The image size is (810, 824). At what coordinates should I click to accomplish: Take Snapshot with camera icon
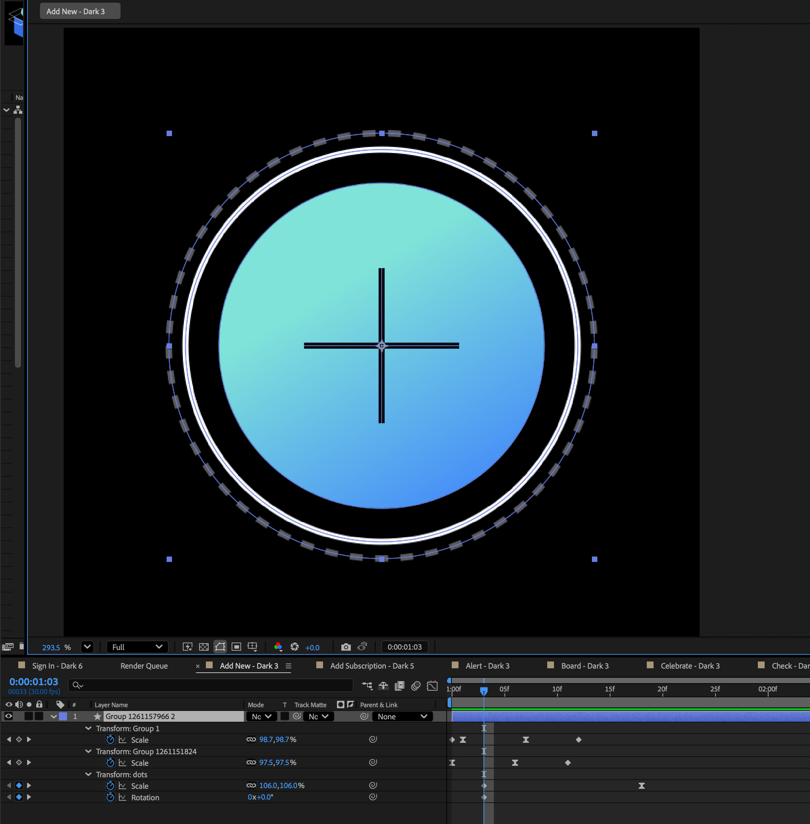346,647
